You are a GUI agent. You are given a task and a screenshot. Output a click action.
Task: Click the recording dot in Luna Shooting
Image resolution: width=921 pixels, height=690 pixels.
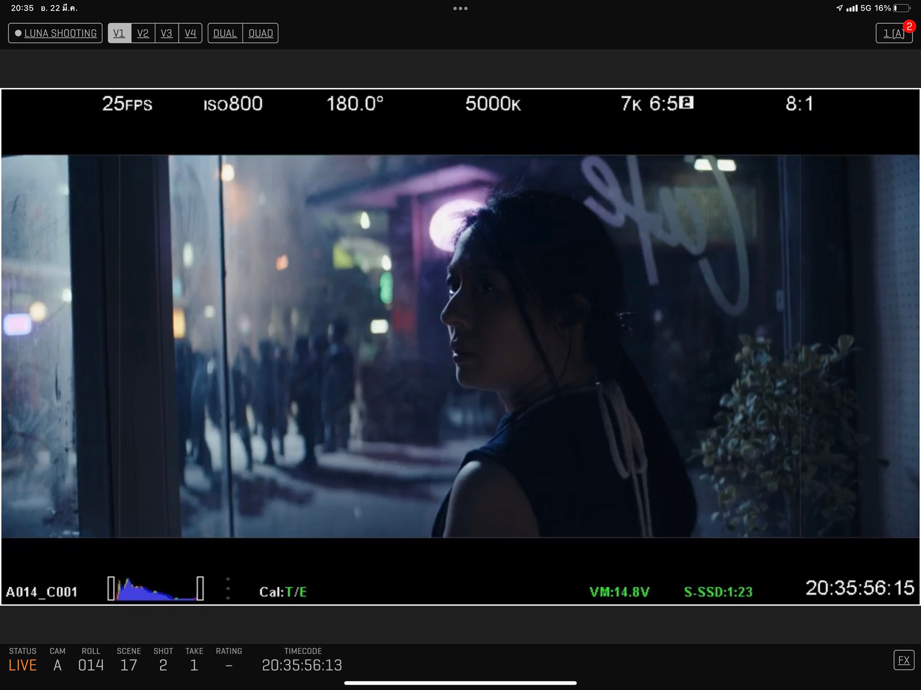pos(18,33)
